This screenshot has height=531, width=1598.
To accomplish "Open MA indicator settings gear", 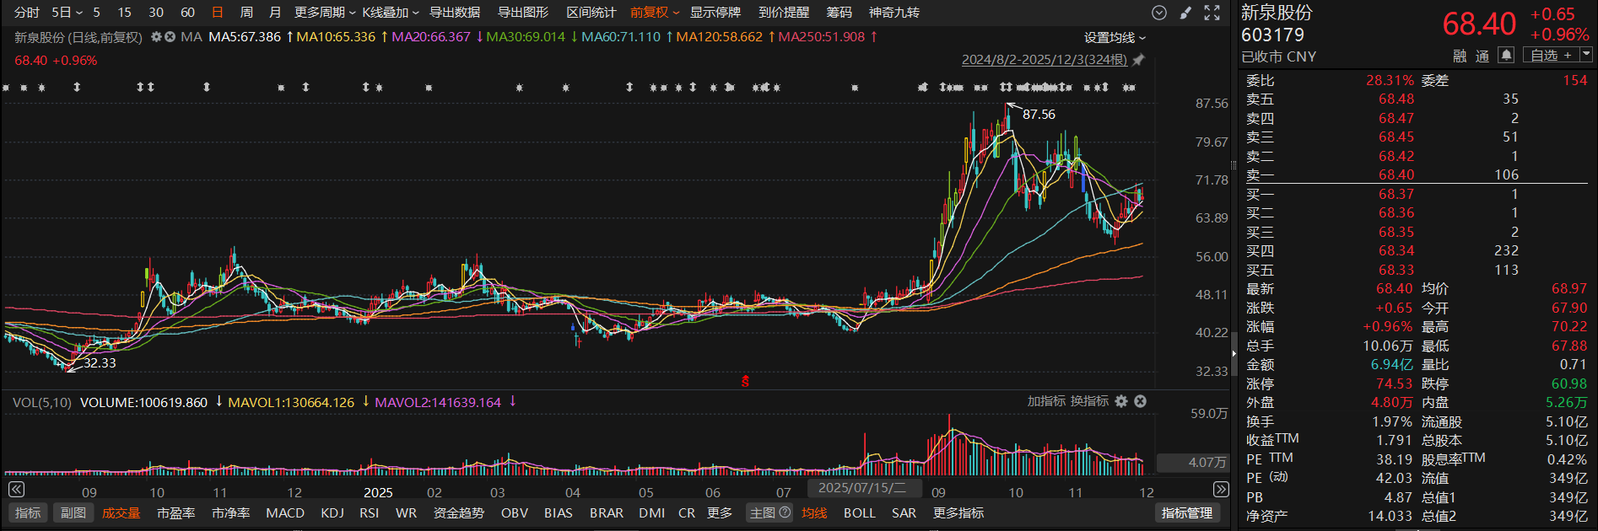I will tap(156, 37).
